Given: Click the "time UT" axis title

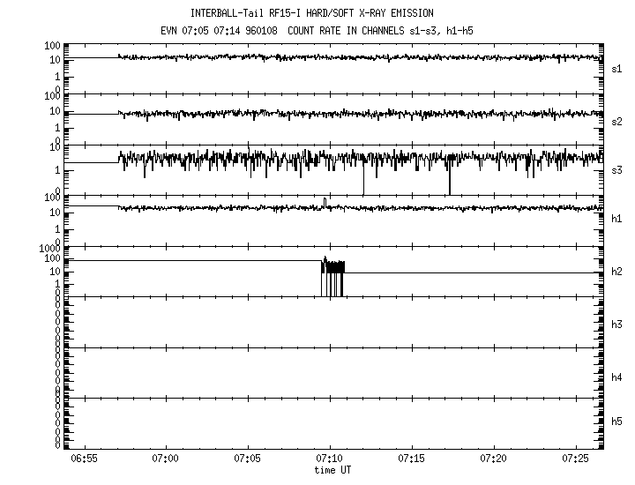Looking at the screenshot, I should point(332,470).
